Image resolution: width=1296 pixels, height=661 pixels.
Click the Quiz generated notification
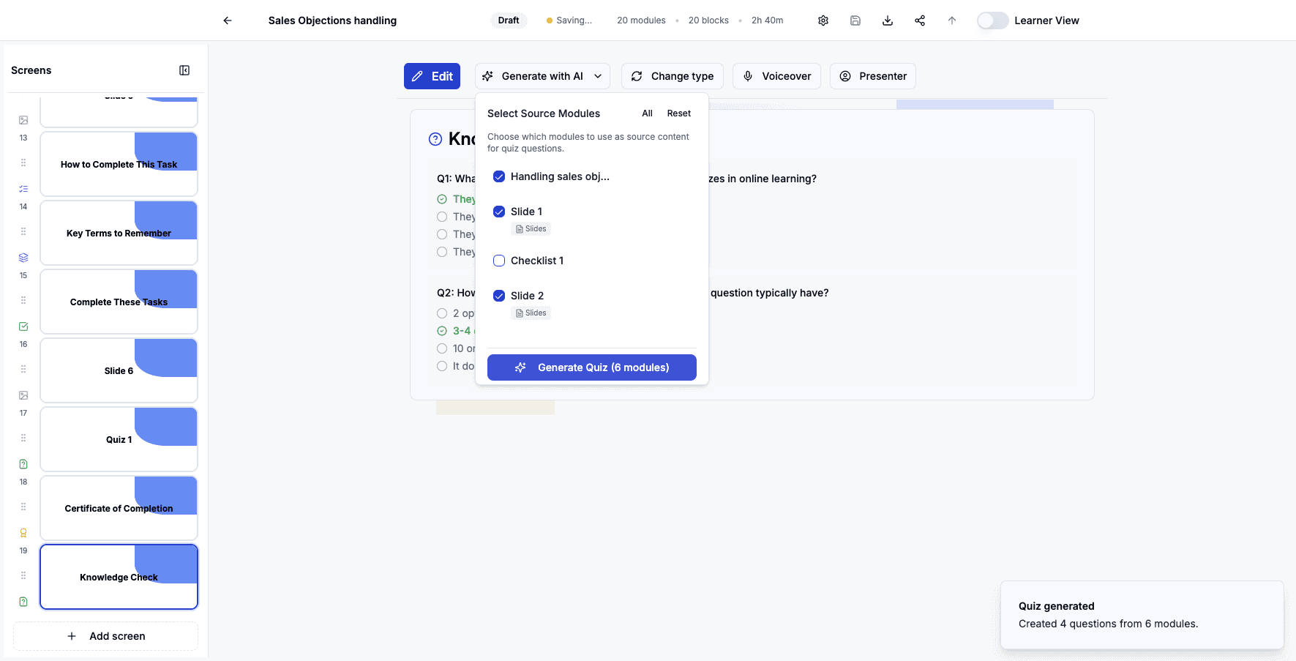click(1142, 615)
